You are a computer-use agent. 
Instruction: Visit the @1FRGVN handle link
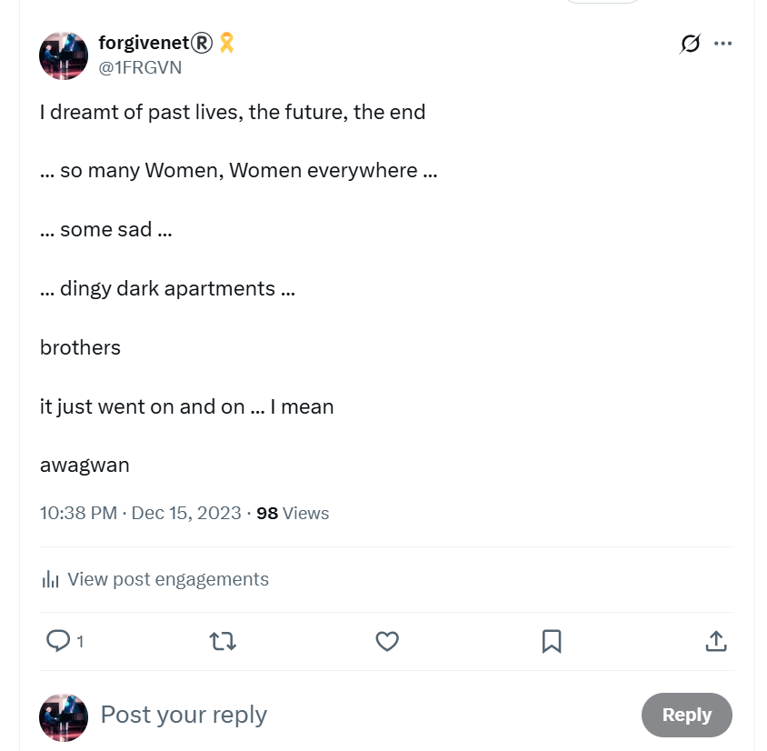pyautogui.click(x=140, y=67)
